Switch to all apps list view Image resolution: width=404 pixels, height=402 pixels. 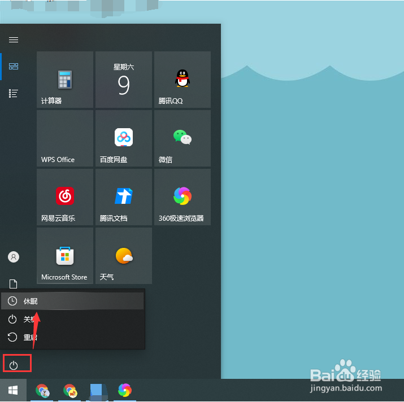(x=14, y=94)
